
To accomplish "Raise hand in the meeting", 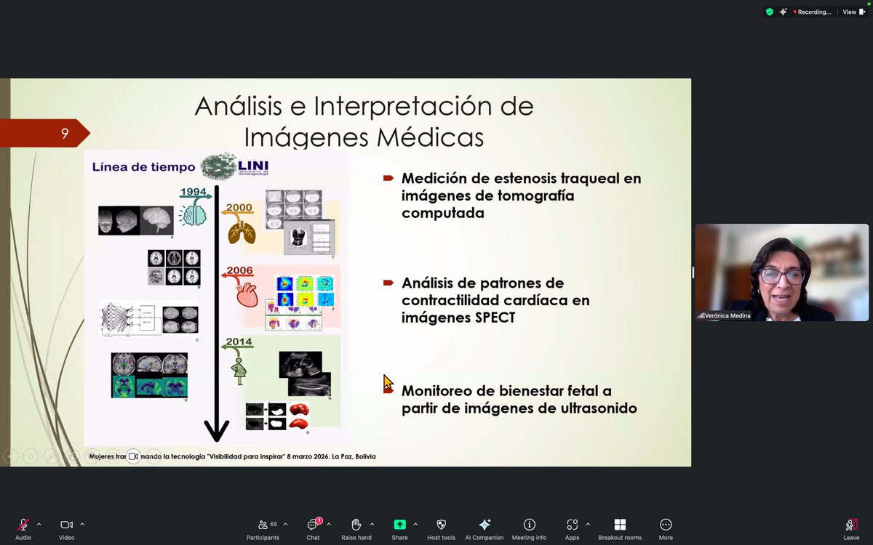I will [x=356, y=528].
